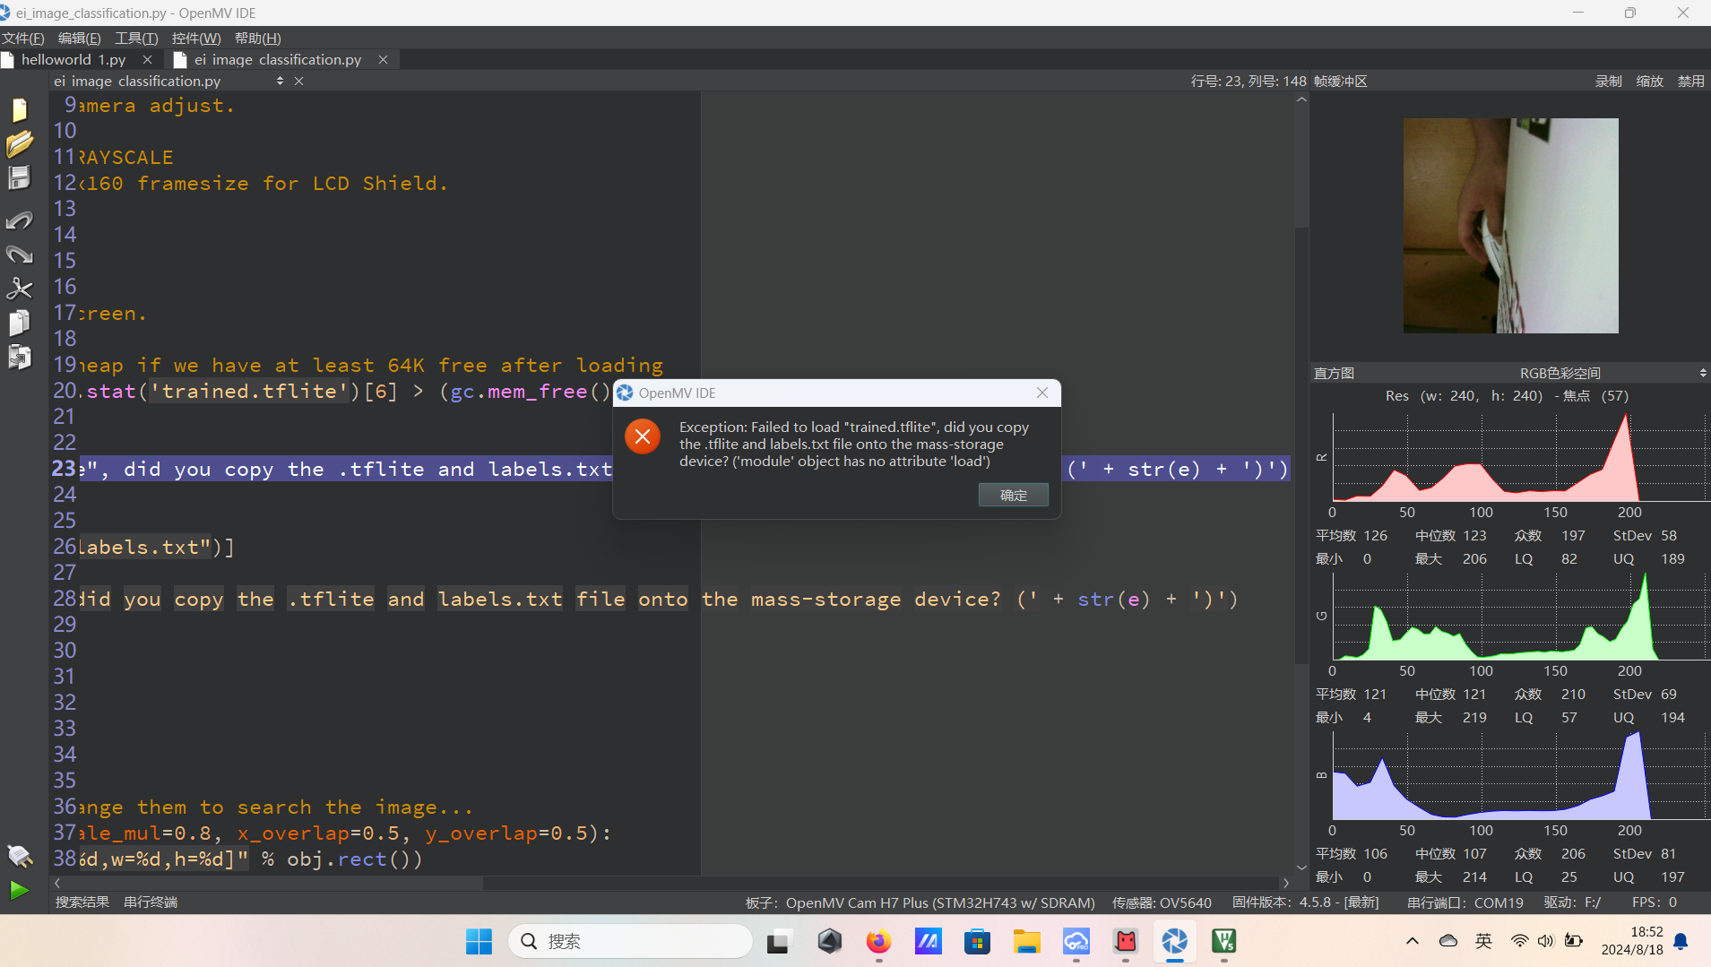Click the 禁用 disable button in frame buffer

pos(1691,81)
